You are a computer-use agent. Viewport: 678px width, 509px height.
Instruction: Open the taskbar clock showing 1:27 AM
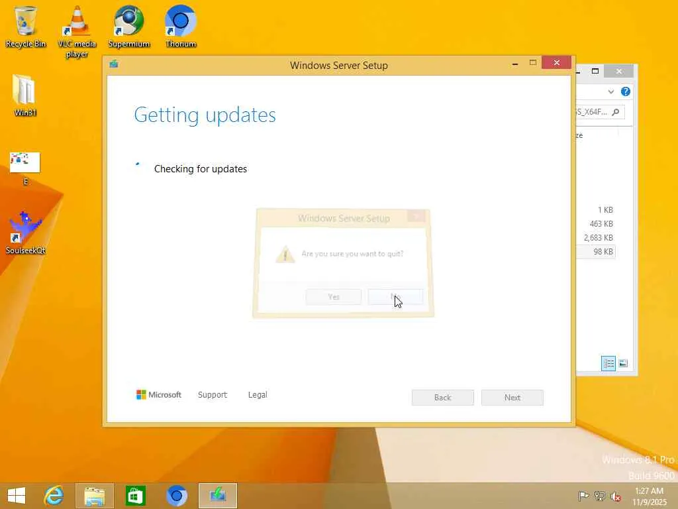[x=650, y=496]
